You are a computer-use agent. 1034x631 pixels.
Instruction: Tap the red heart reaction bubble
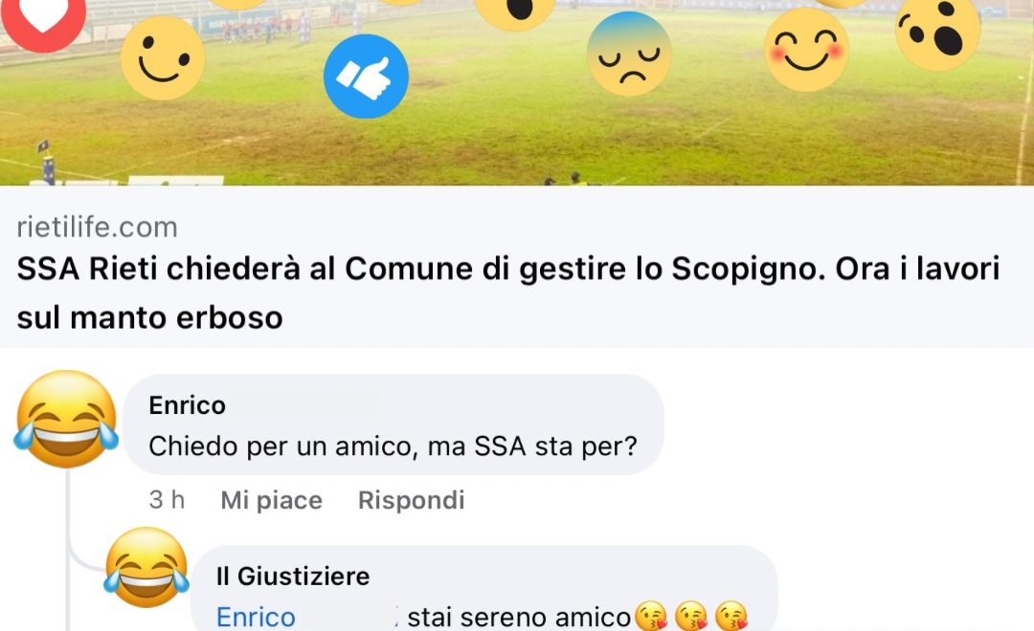point(43,20)
